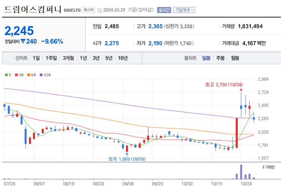The image size is (281, 194).
Task: Click the low price value 2,190
Action: coord(155,43)
